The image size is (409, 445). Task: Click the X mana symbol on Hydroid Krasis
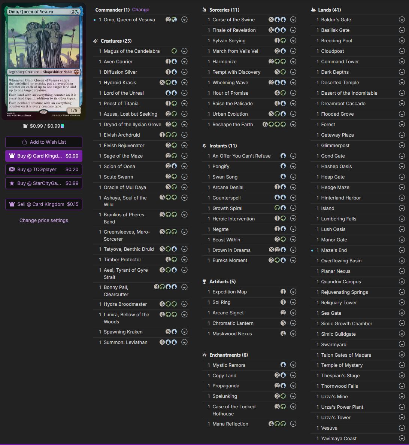(162, 83)
